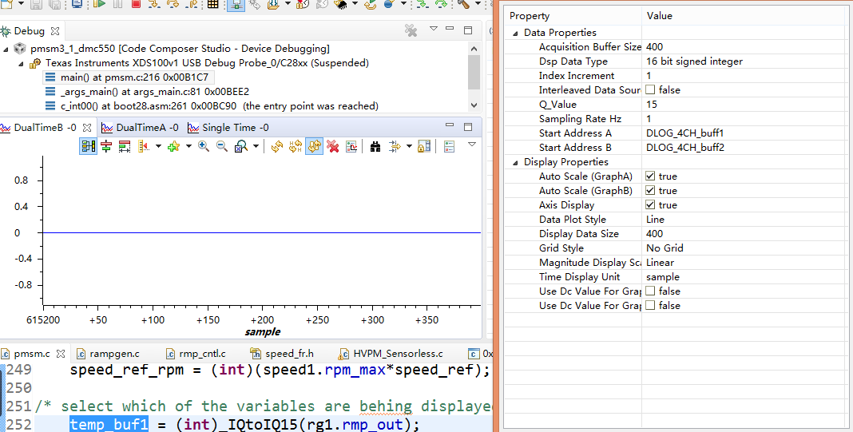Toggle the Auto Scale (GraphB) checkbox
This screenshot has height=432, width=853.
tap(650, 190)
